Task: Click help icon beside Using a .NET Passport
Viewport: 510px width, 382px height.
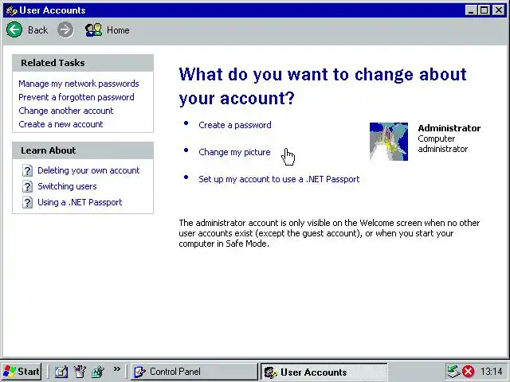Action: (27, 202)
